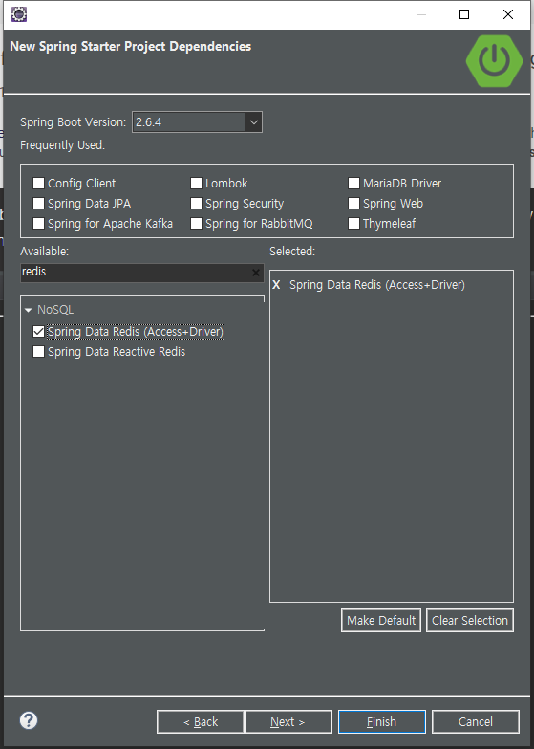
Task: Go Back to previous wizard page
Action: point(201,722)
